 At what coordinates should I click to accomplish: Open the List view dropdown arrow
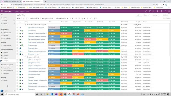click(141, 15)
